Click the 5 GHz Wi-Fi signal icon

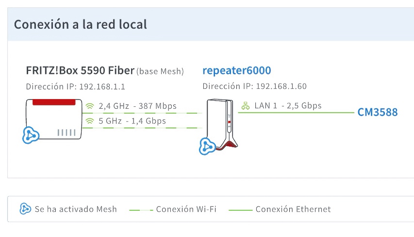tap(90, 121)
